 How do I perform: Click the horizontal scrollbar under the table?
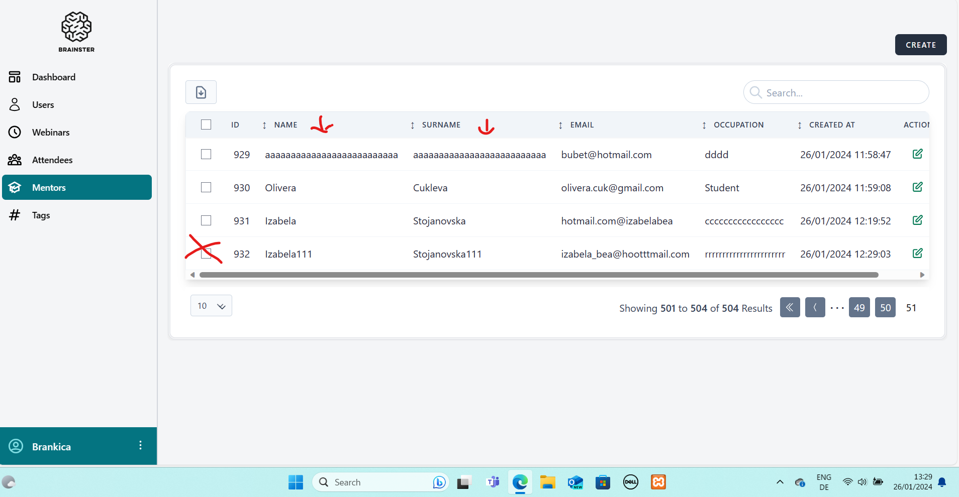538,275
